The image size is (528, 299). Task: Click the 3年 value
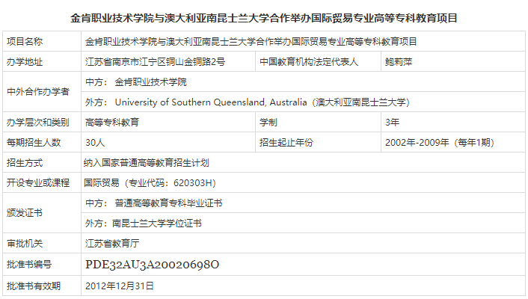pos(393,123)
